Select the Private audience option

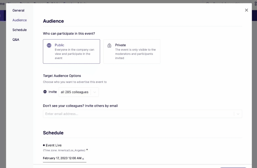[132, 51]
